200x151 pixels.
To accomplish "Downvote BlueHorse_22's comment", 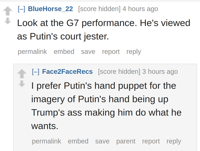I will click(x=8, y=21).
